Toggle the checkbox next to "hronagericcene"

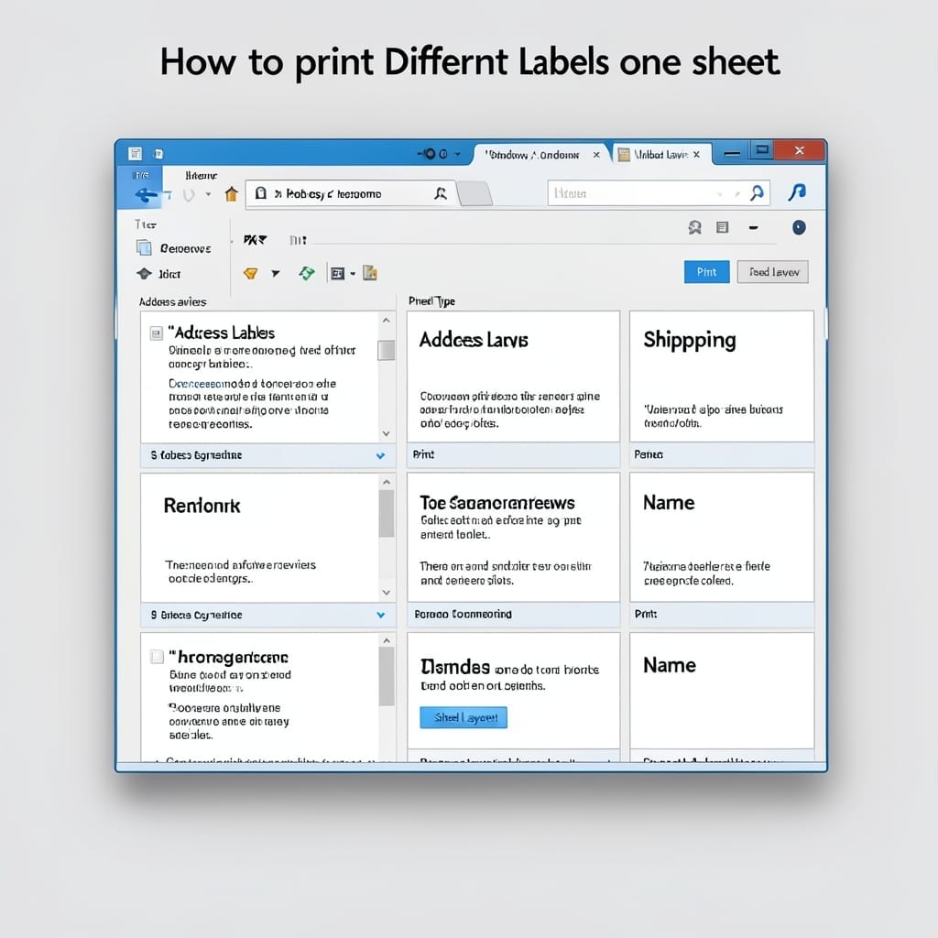157,657
